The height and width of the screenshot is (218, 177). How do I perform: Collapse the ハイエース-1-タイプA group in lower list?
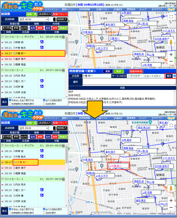tap(2, 146)
